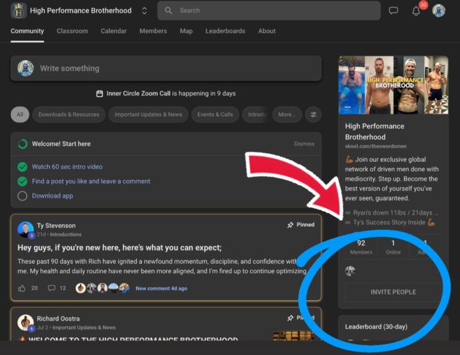Click the High Performance Brotherhood crown logo
The image size is (460, 355).
(x=19, y=11)
